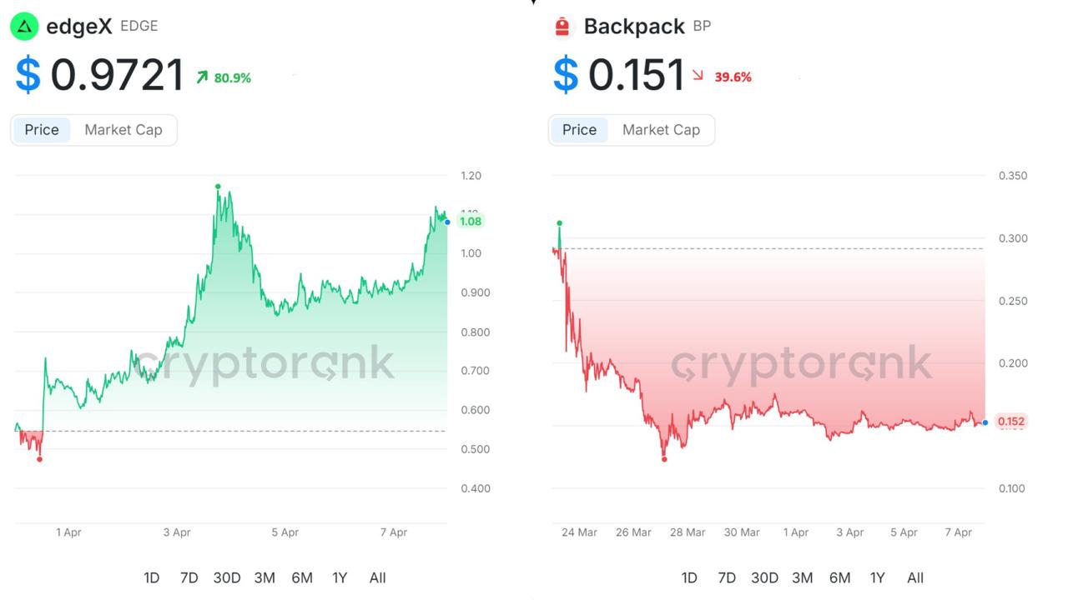Switch Backpack chart to Market Cap
Image resolution: width=1068 pixels, height=600 pixels.
click(661, 130)
